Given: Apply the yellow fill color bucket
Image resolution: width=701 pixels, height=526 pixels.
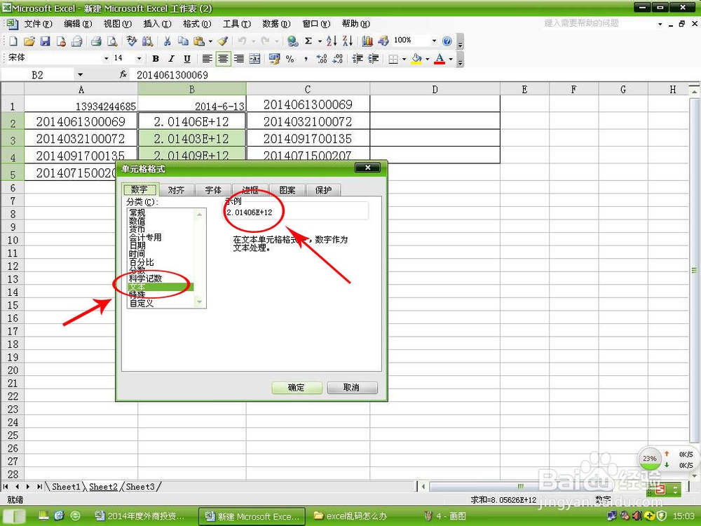Looking at the screenshot, I should click(416, 59).
